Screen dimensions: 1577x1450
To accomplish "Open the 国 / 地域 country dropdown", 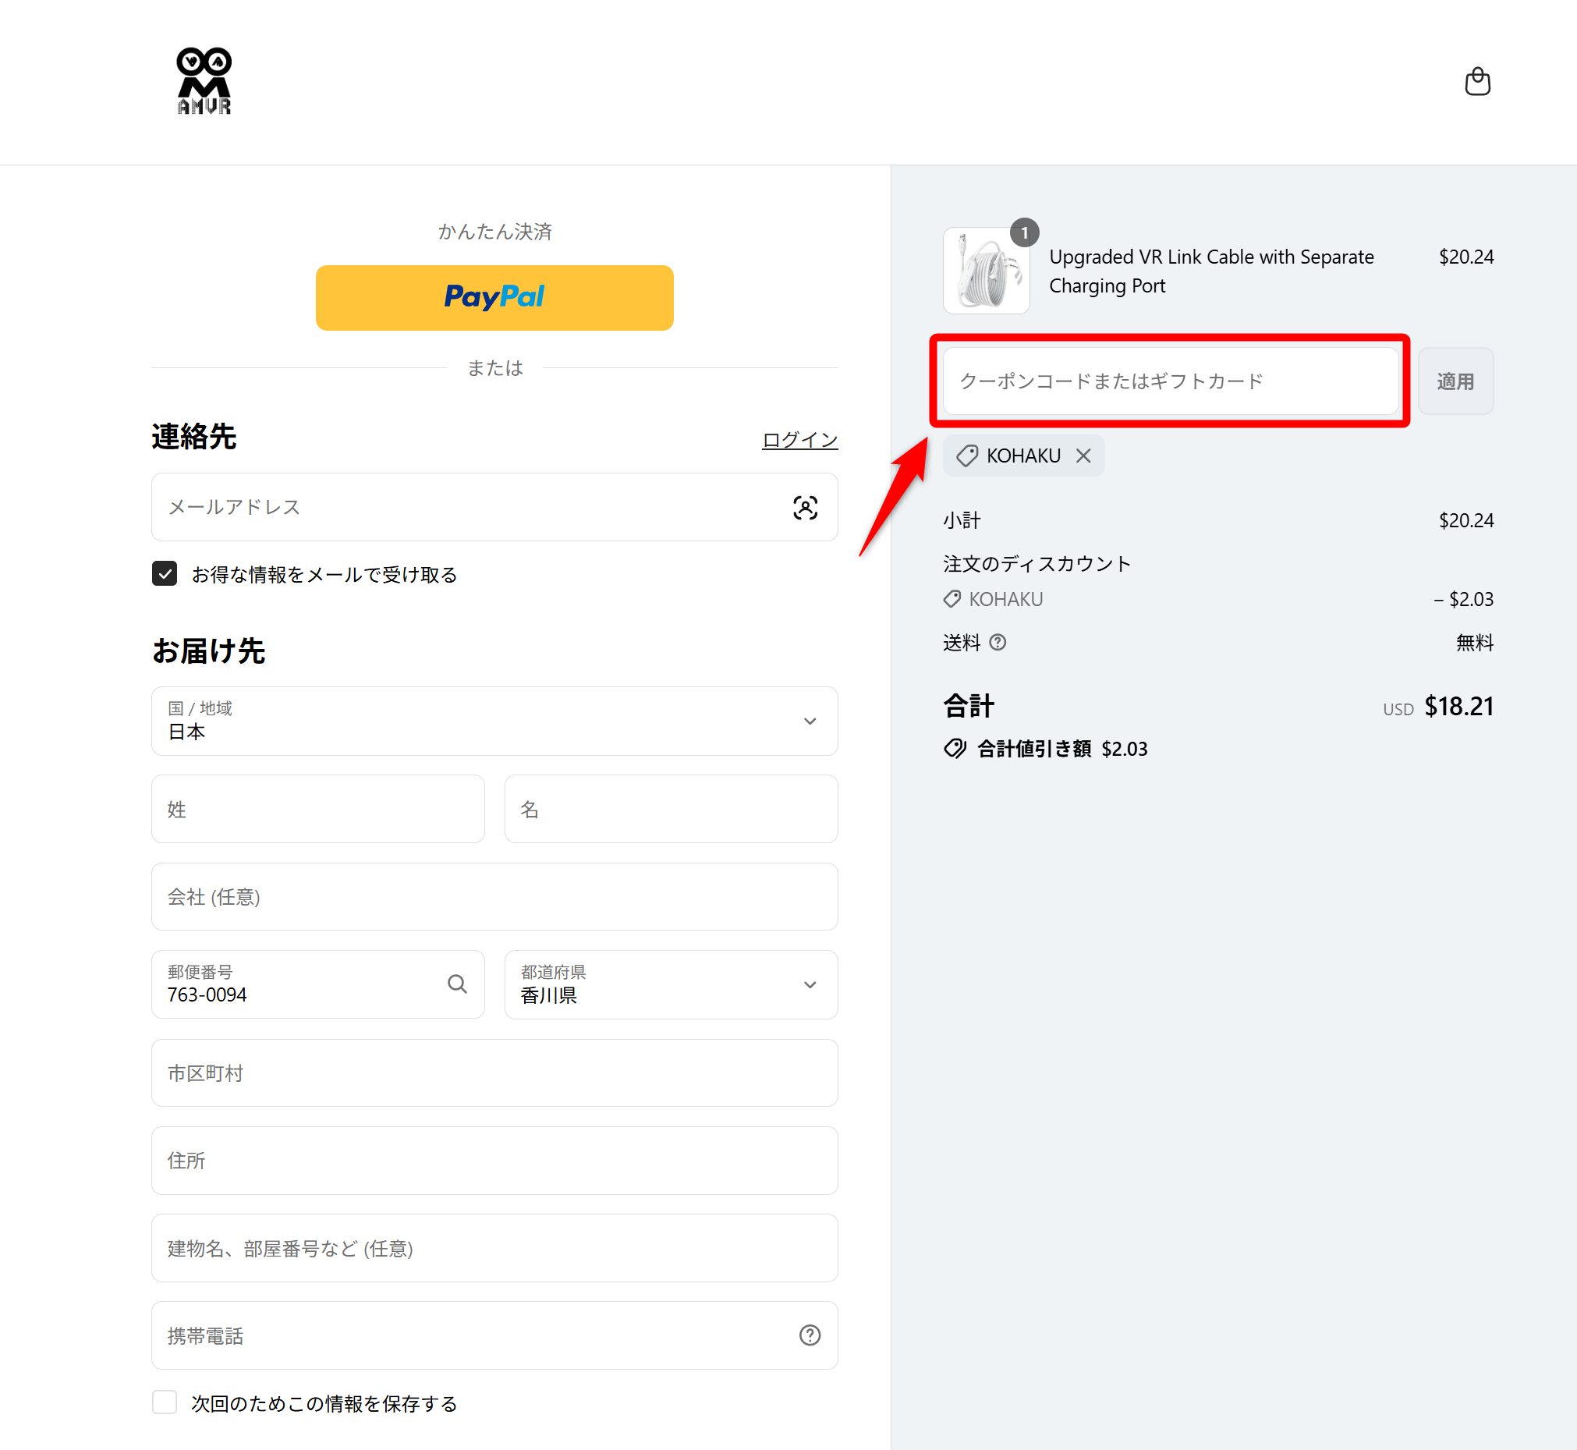I will [494, 721].
